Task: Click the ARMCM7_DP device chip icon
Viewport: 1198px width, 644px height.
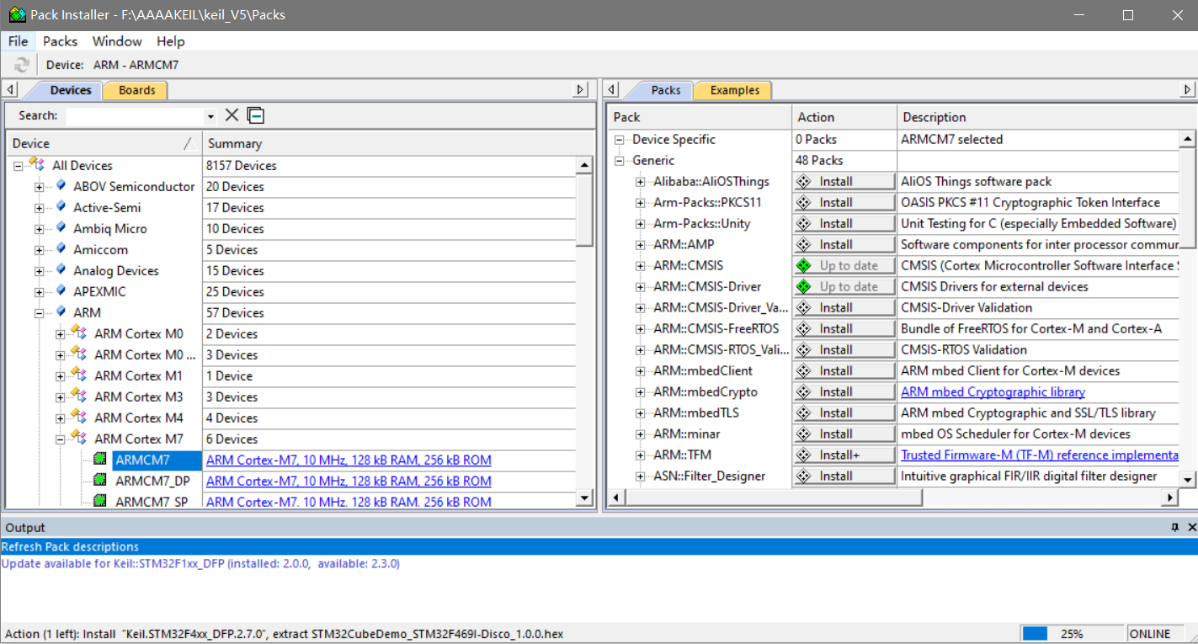Action: (100, 481)
